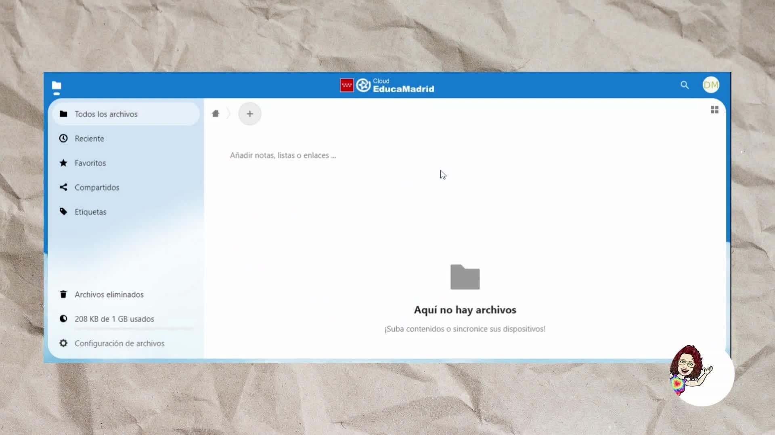The width and height of the screenshot is (775, 435).
Task: Select Todos los archivos in sidebar
Action: [x=106, y=114]
